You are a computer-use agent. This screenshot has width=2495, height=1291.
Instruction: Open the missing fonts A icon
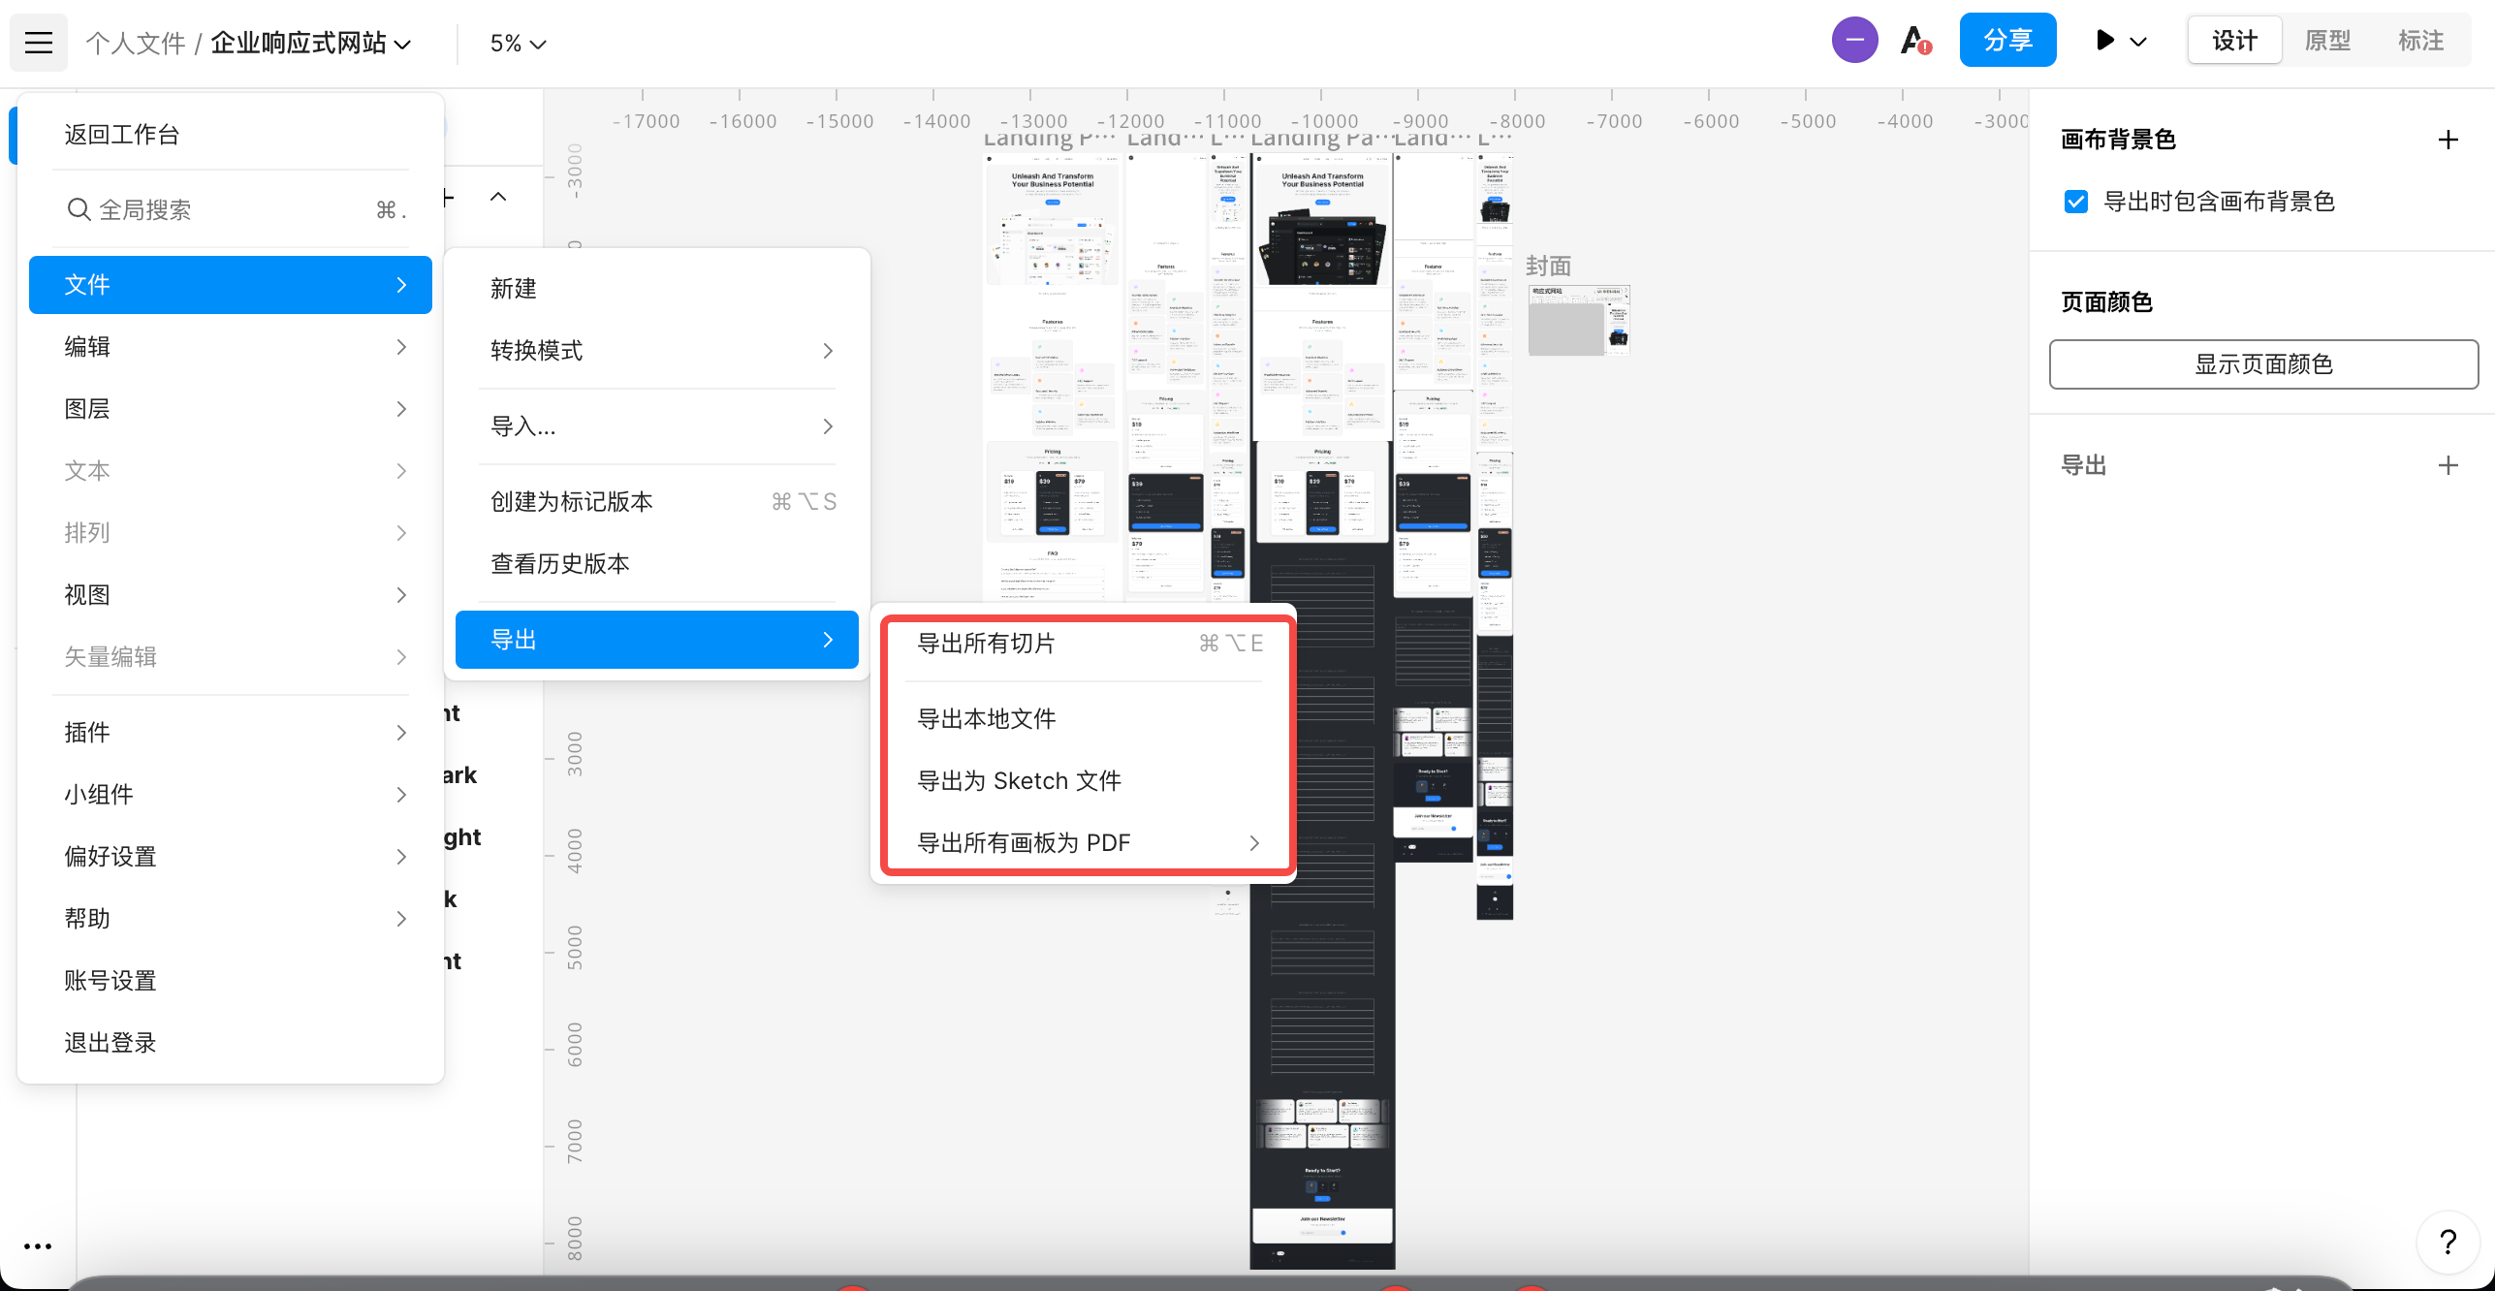point(1914,41)
